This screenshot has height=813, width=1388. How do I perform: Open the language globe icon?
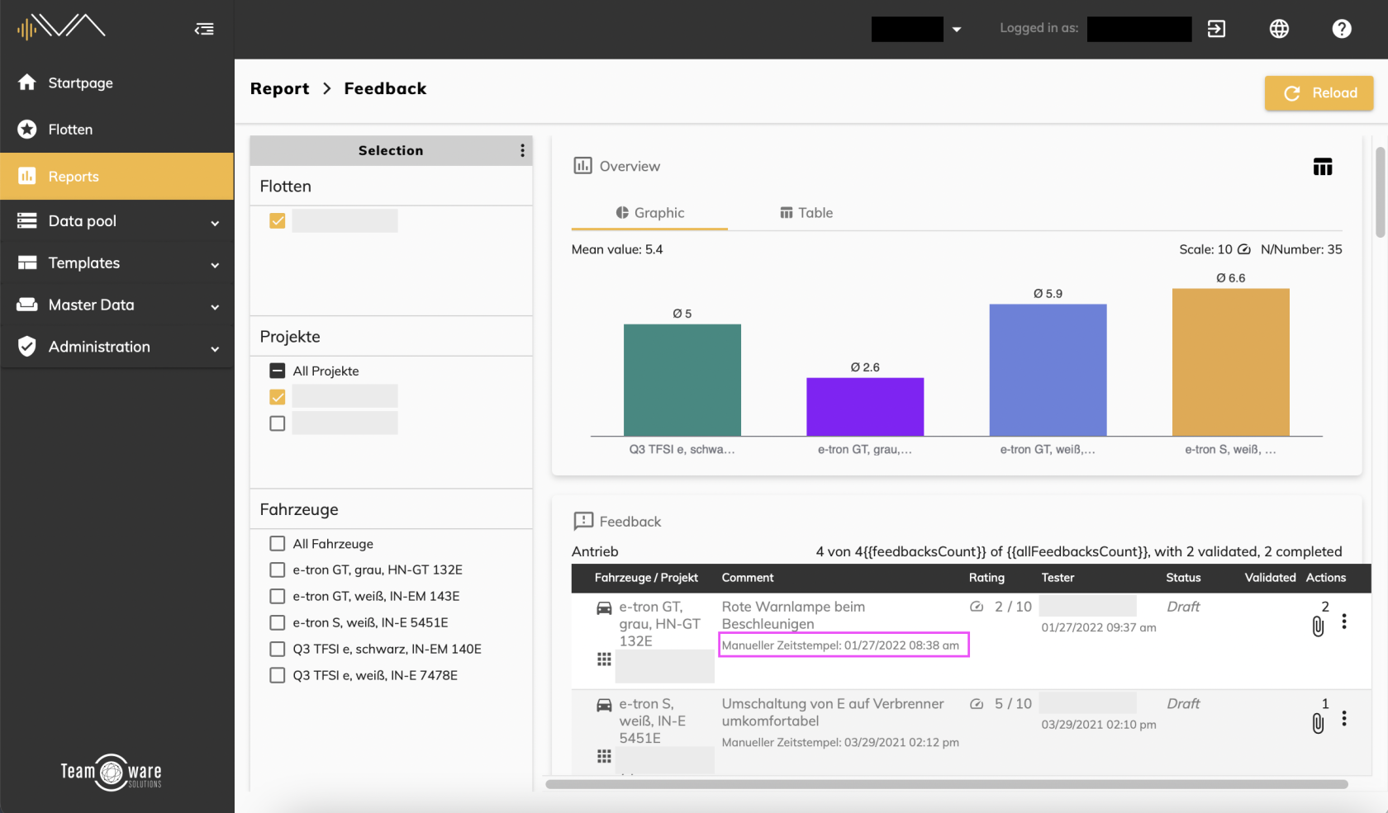click(x=1279, y=29)
